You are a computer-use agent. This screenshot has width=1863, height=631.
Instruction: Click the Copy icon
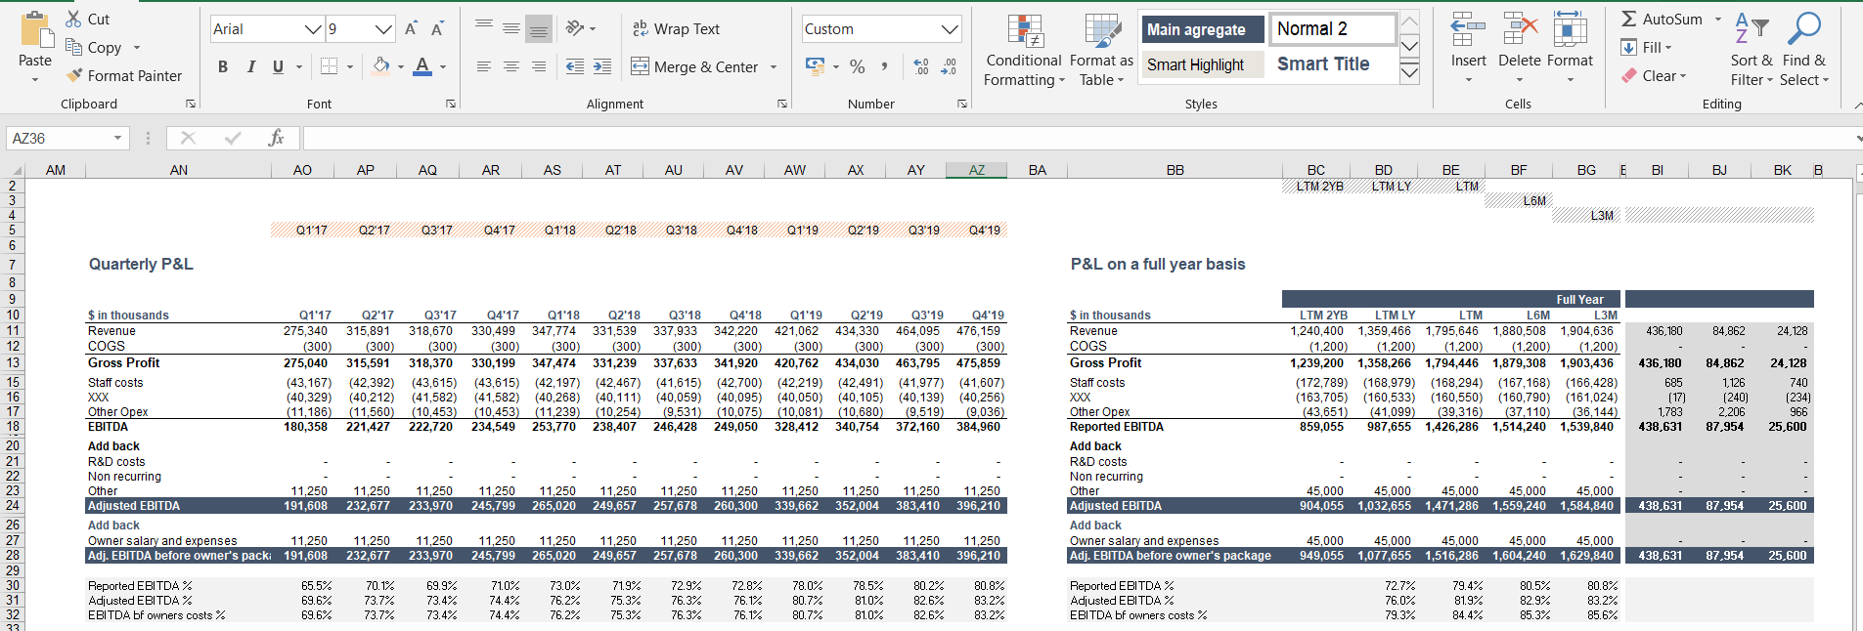[x=73, y=47]
